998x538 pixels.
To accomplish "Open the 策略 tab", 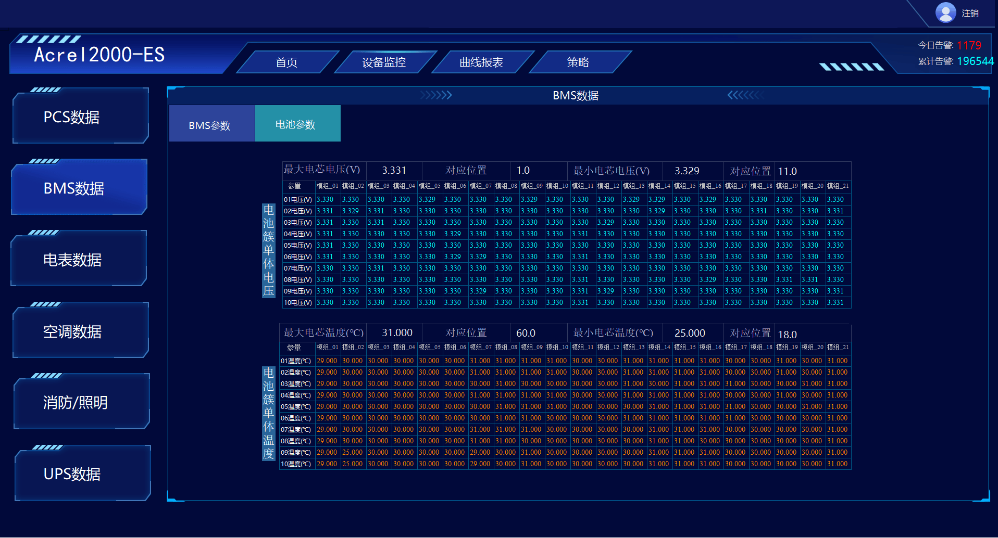I will click(578, 62).
